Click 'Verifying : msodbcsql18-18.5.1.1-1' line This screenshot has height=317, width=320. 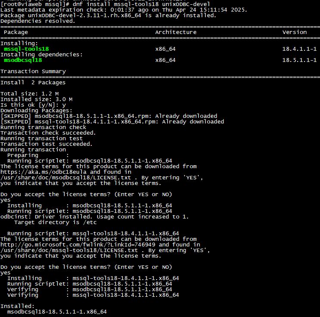tap(89, 289)
